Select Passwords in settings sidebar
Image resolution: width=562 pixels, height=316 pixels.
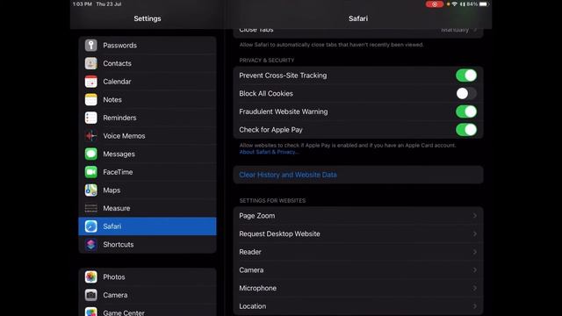tap(148, 45)
